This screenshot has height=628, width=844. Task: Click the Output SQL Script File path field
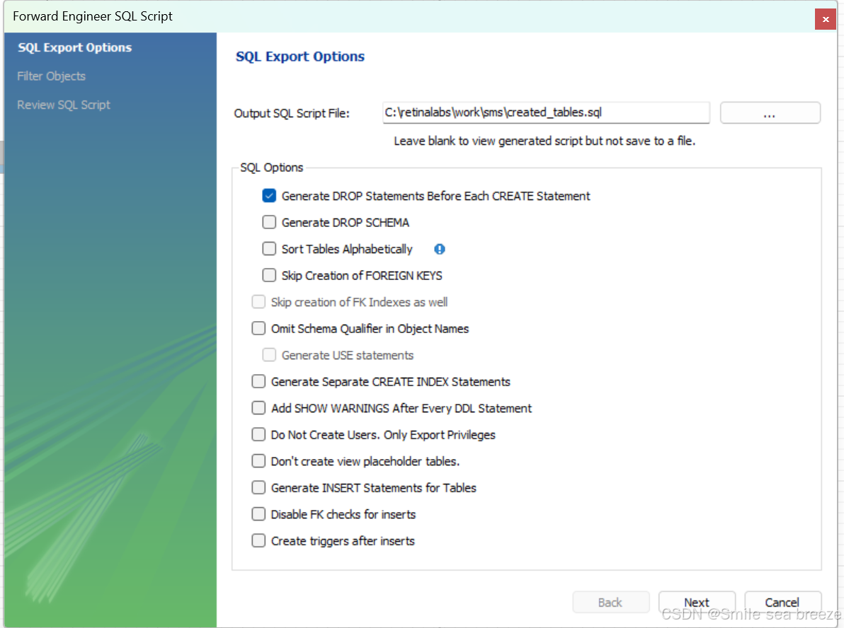(545, 112)
